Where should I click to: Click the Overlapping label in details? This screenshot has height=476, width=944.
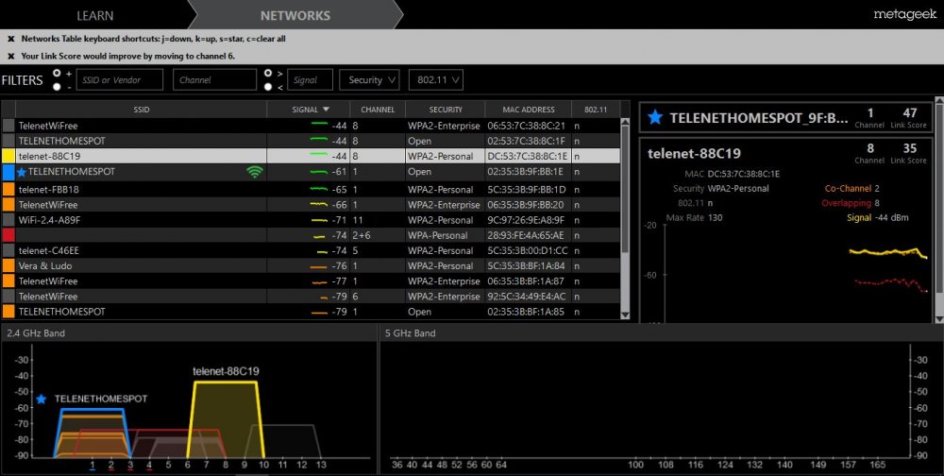click(847, 203)
